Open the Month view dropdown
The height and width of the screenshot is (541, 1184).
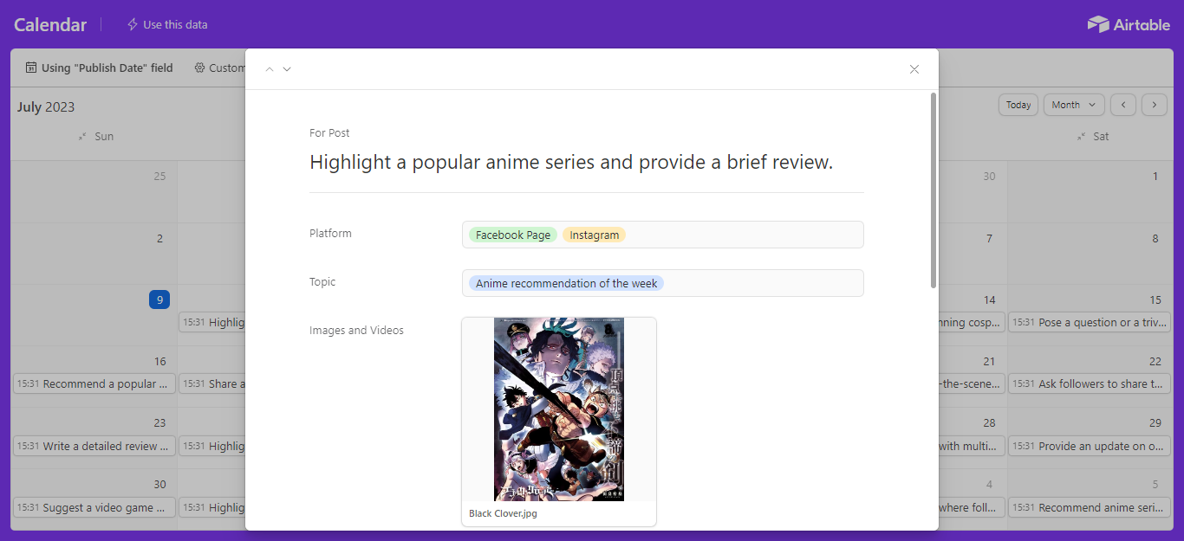(1074, 105)
